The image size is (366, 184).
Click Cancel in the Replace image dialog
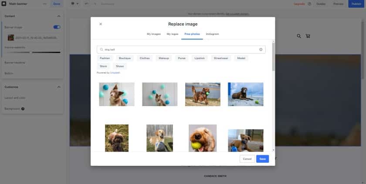[247, 159]
